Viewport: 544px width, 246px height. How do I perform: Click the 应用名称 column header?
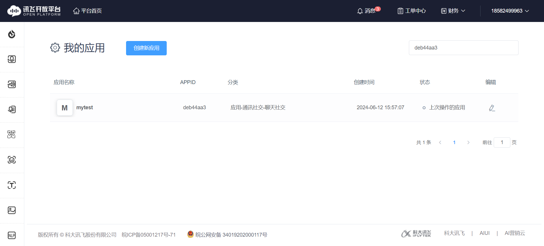[x=64, y=82]
